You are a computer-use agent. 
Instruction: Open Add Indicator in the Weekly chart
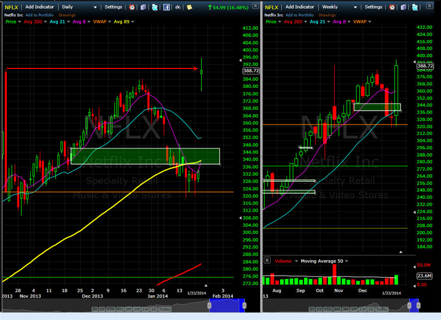click(299, 7)
